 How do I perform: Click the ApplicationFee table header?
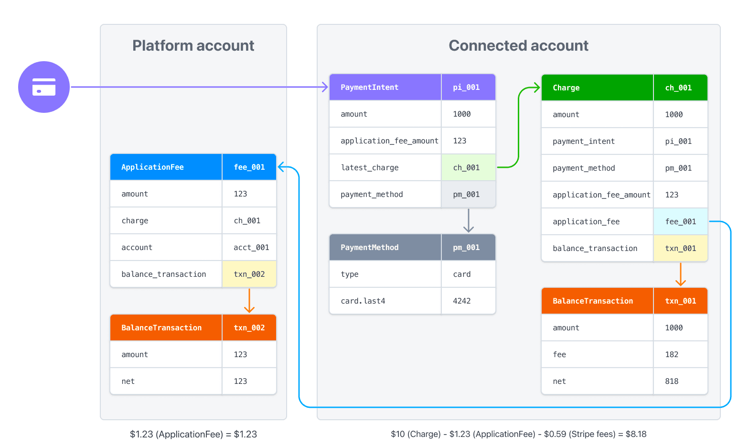pyautogui.click(x=152, y=167)
